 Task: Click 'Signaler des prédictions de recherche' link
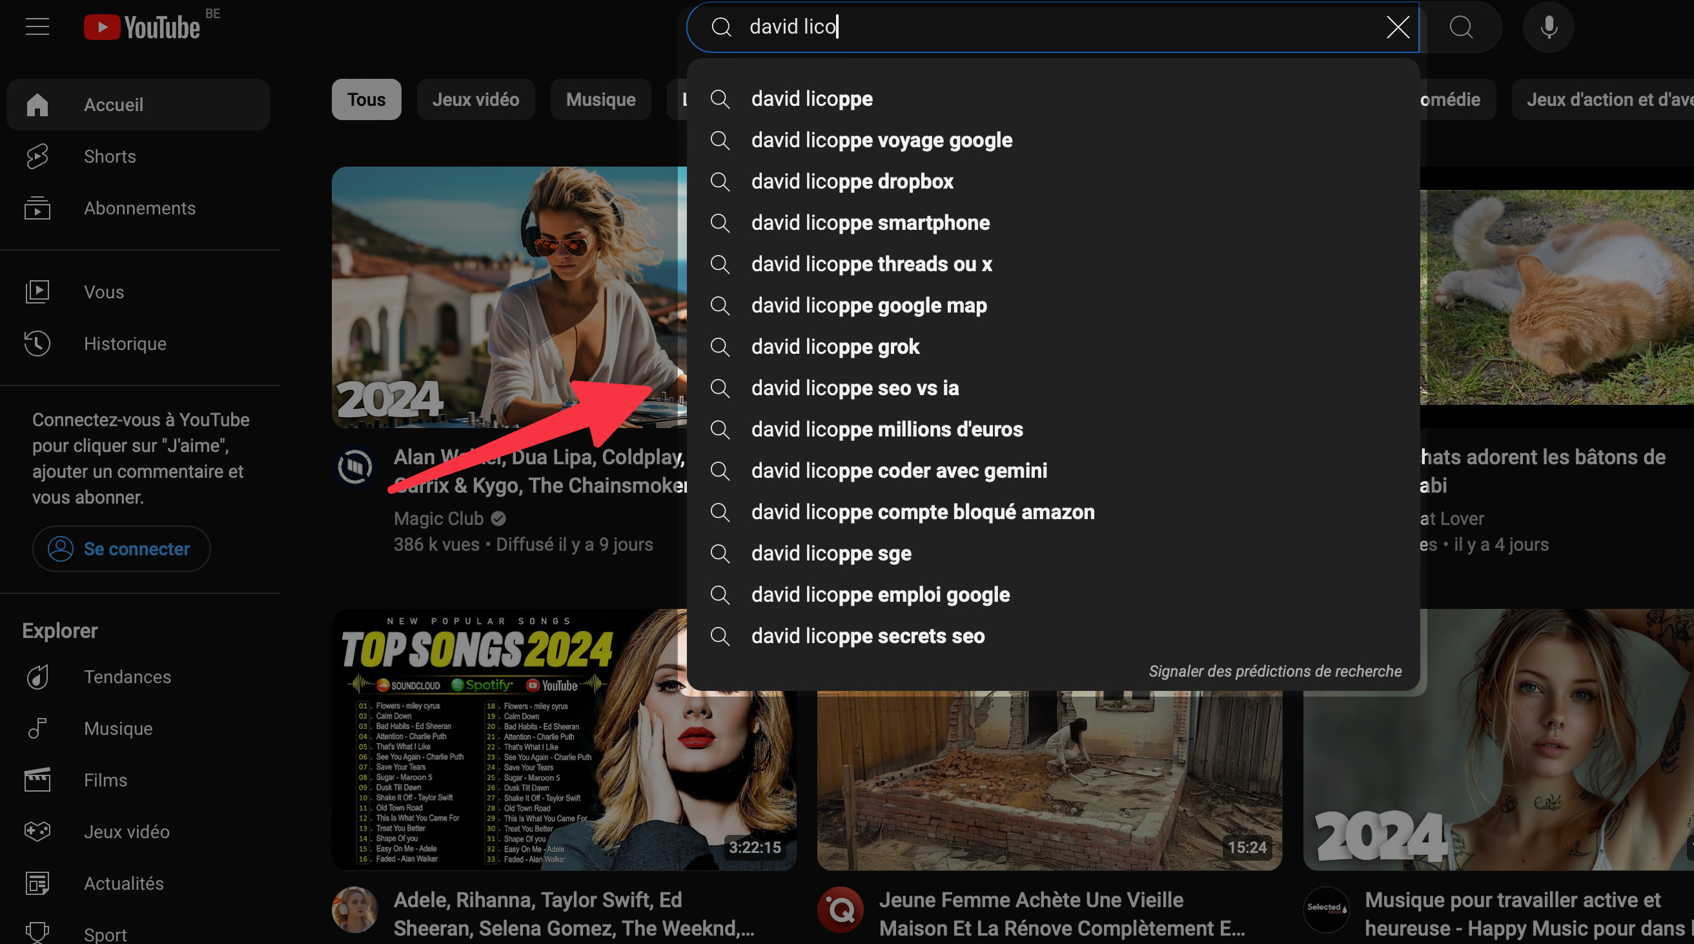tap(1274, 671)
